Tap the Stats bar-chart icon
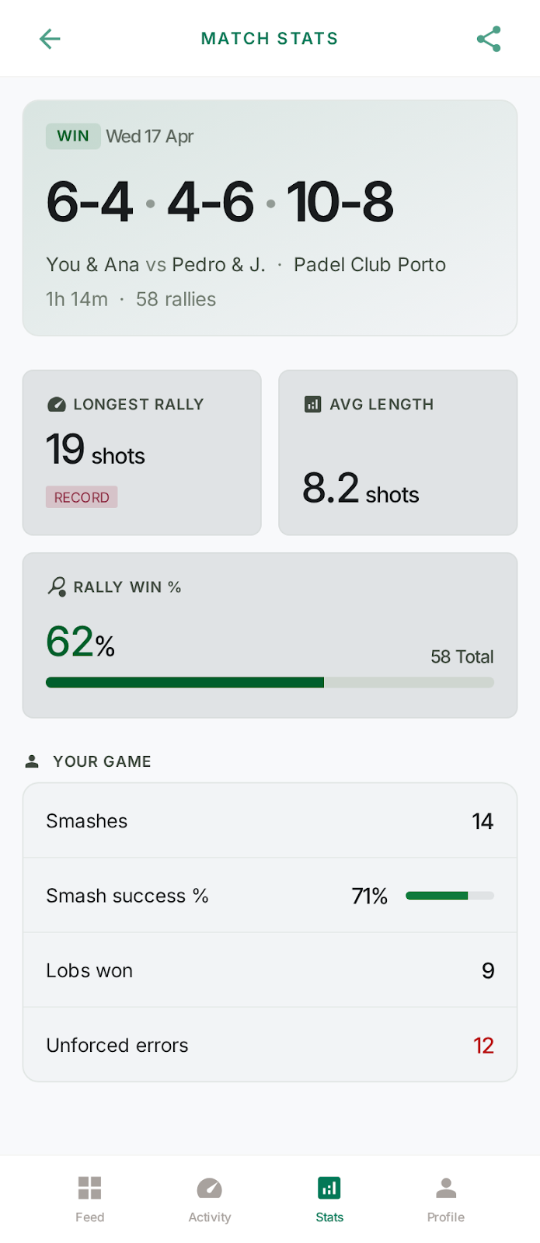The width and height of the screenshot is (540, 1243). (x=329, y=1187)
